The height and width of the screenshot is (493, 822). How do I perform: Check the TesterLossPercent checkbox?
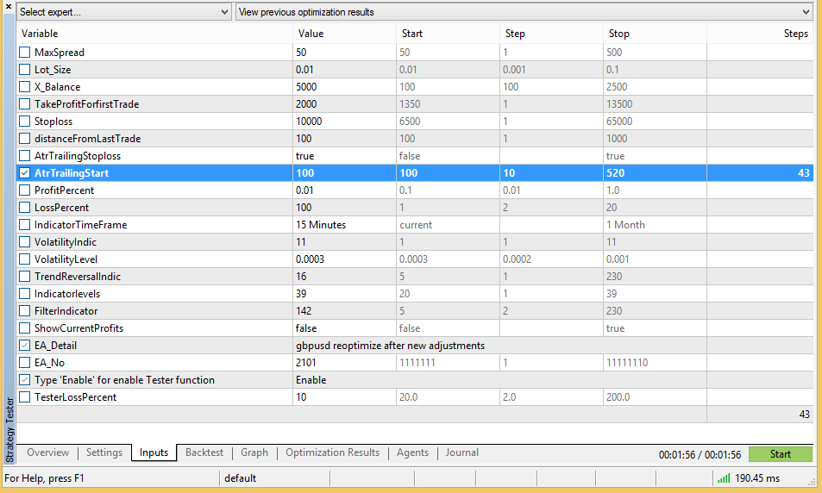pyautogui.click(x=25, y=397)
